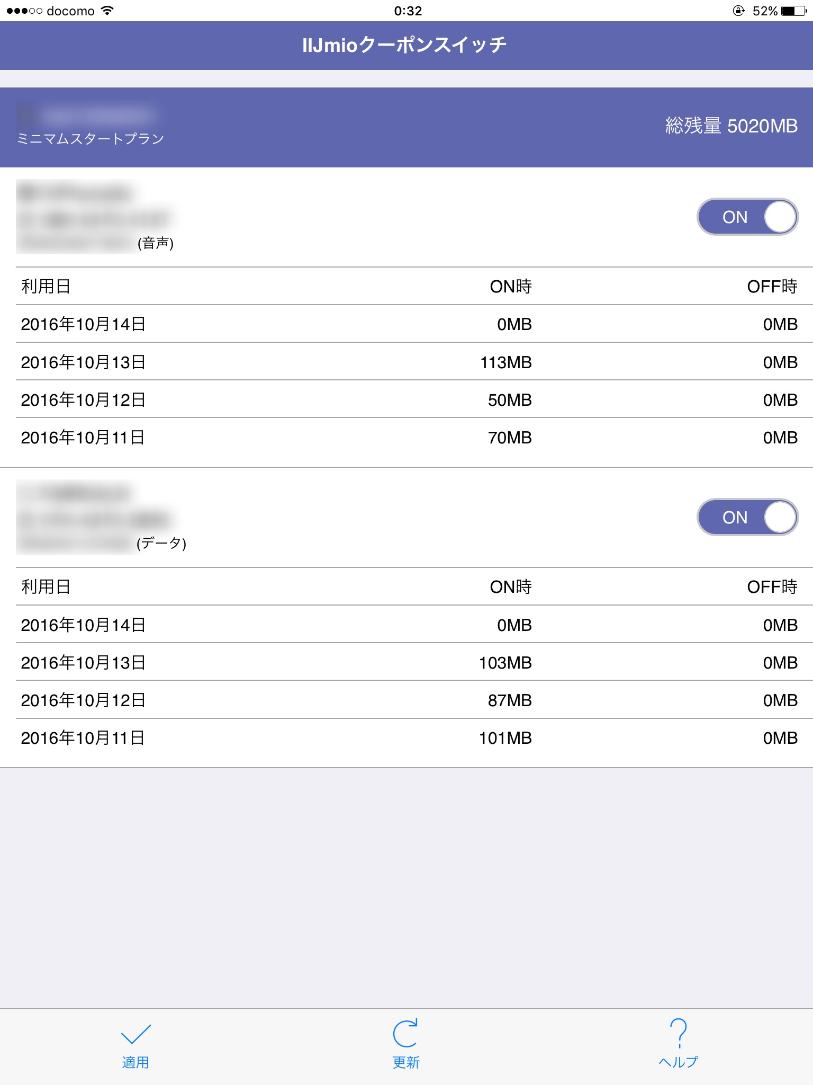Tap the 総残量 5020MB remaining data text
Image resolution: width=813 pixels, height=1085 pixels.
(731, 126)
